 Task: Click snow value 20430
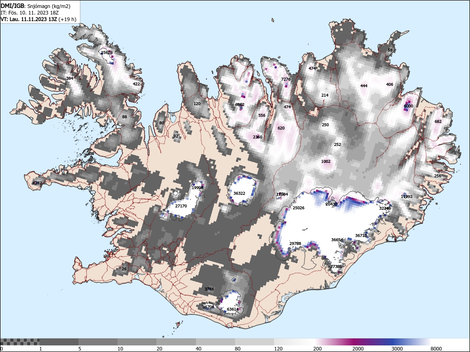(331, 204)
